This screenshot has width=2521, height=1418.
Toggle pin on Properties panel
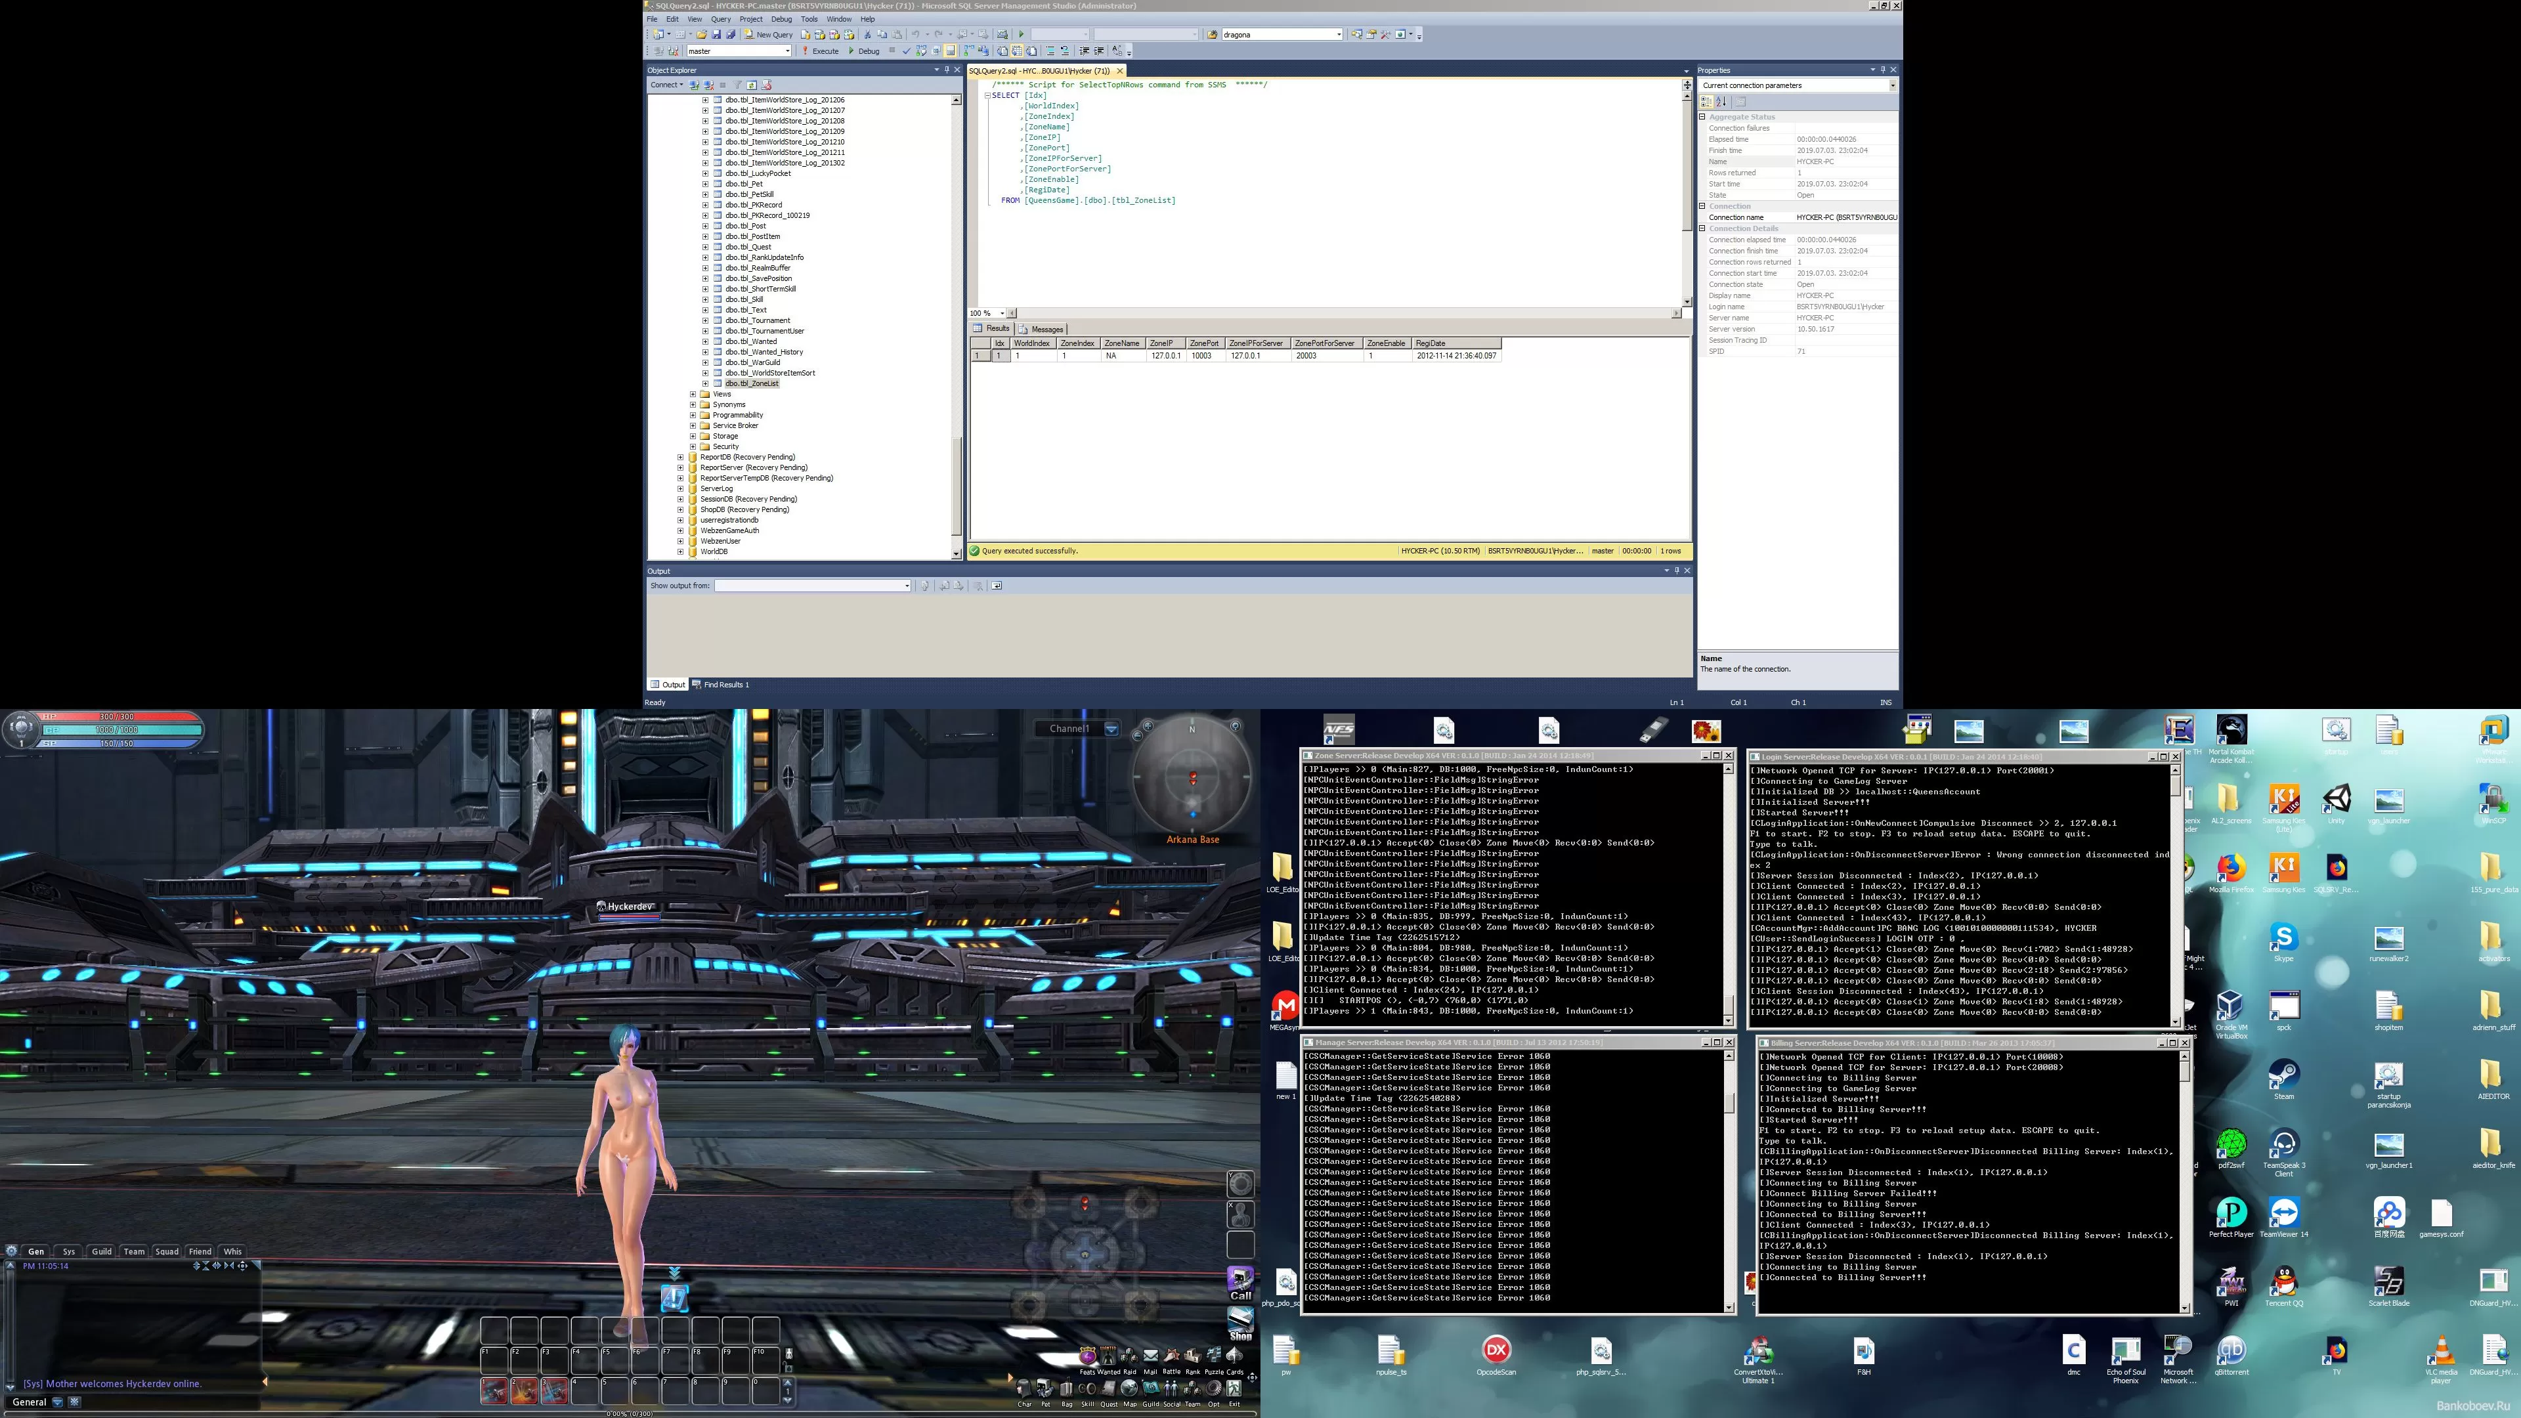click(1883, 70)
